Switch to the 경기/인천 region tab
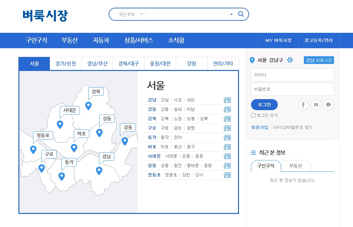 (66, 64)
